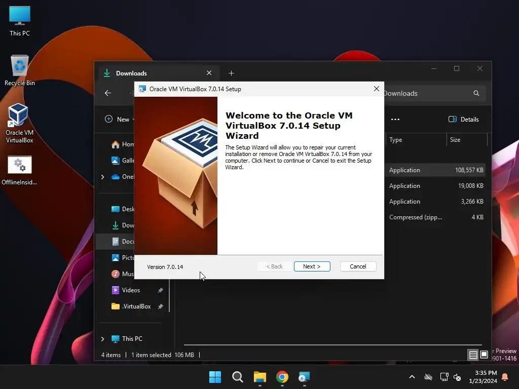Open Documents in the File Explorer sidebar
Screen dimensions: 519x389
pos(123,242)
